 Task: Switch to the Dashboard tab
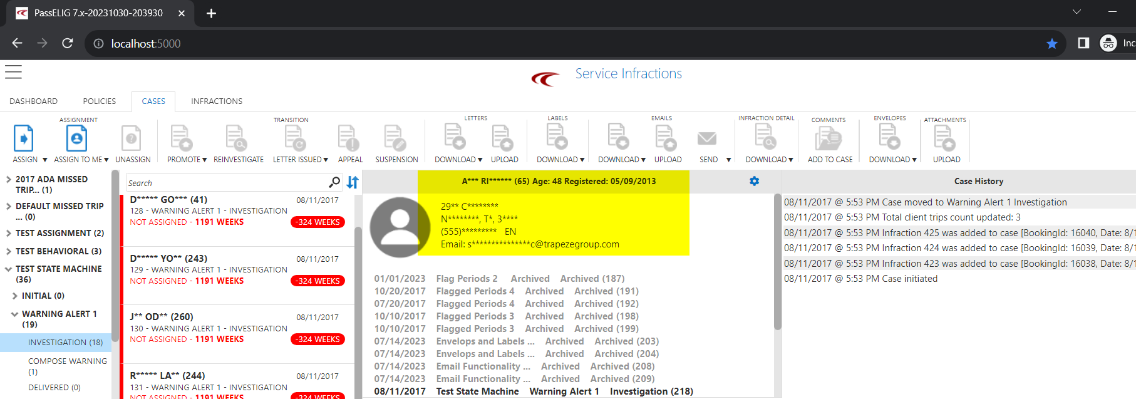[33, 101]
